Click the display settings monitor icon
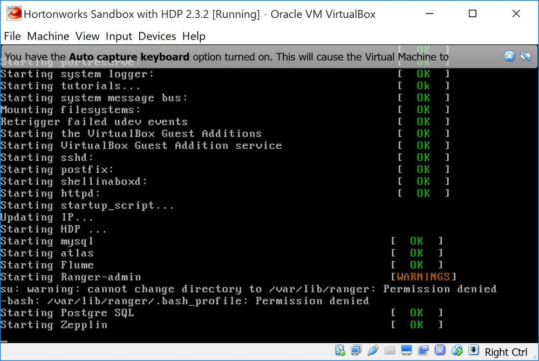 (x=406, y=350)
